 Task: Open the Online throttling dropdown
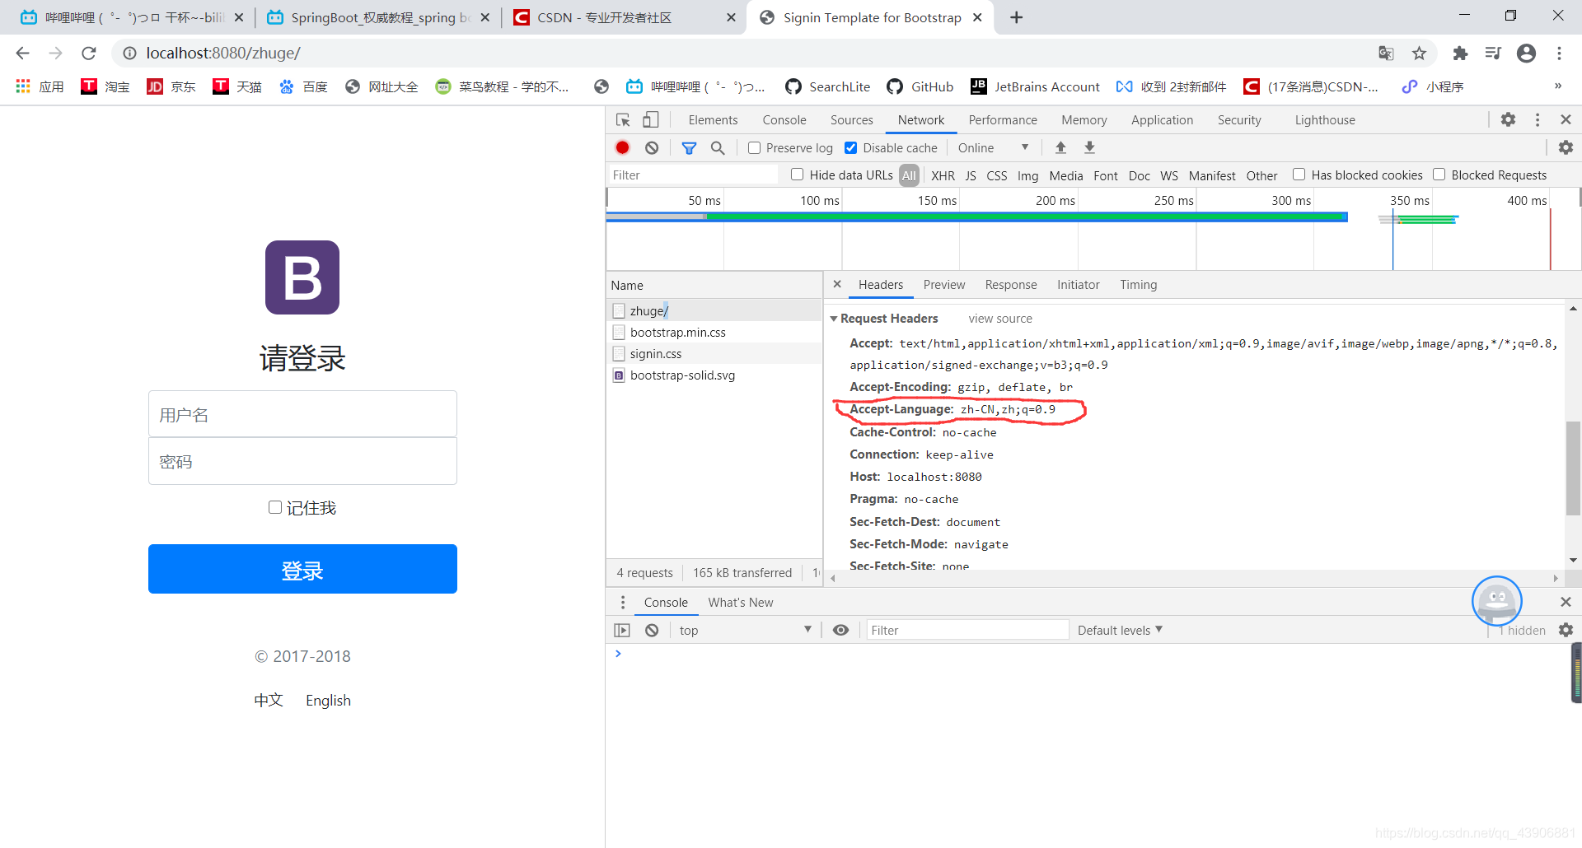click(x=993, y=148)
